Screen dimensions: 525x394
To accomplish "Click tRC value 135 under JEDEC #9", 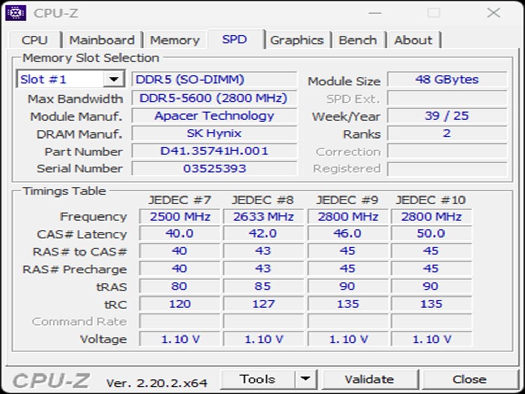I will [x=348, y=304].
